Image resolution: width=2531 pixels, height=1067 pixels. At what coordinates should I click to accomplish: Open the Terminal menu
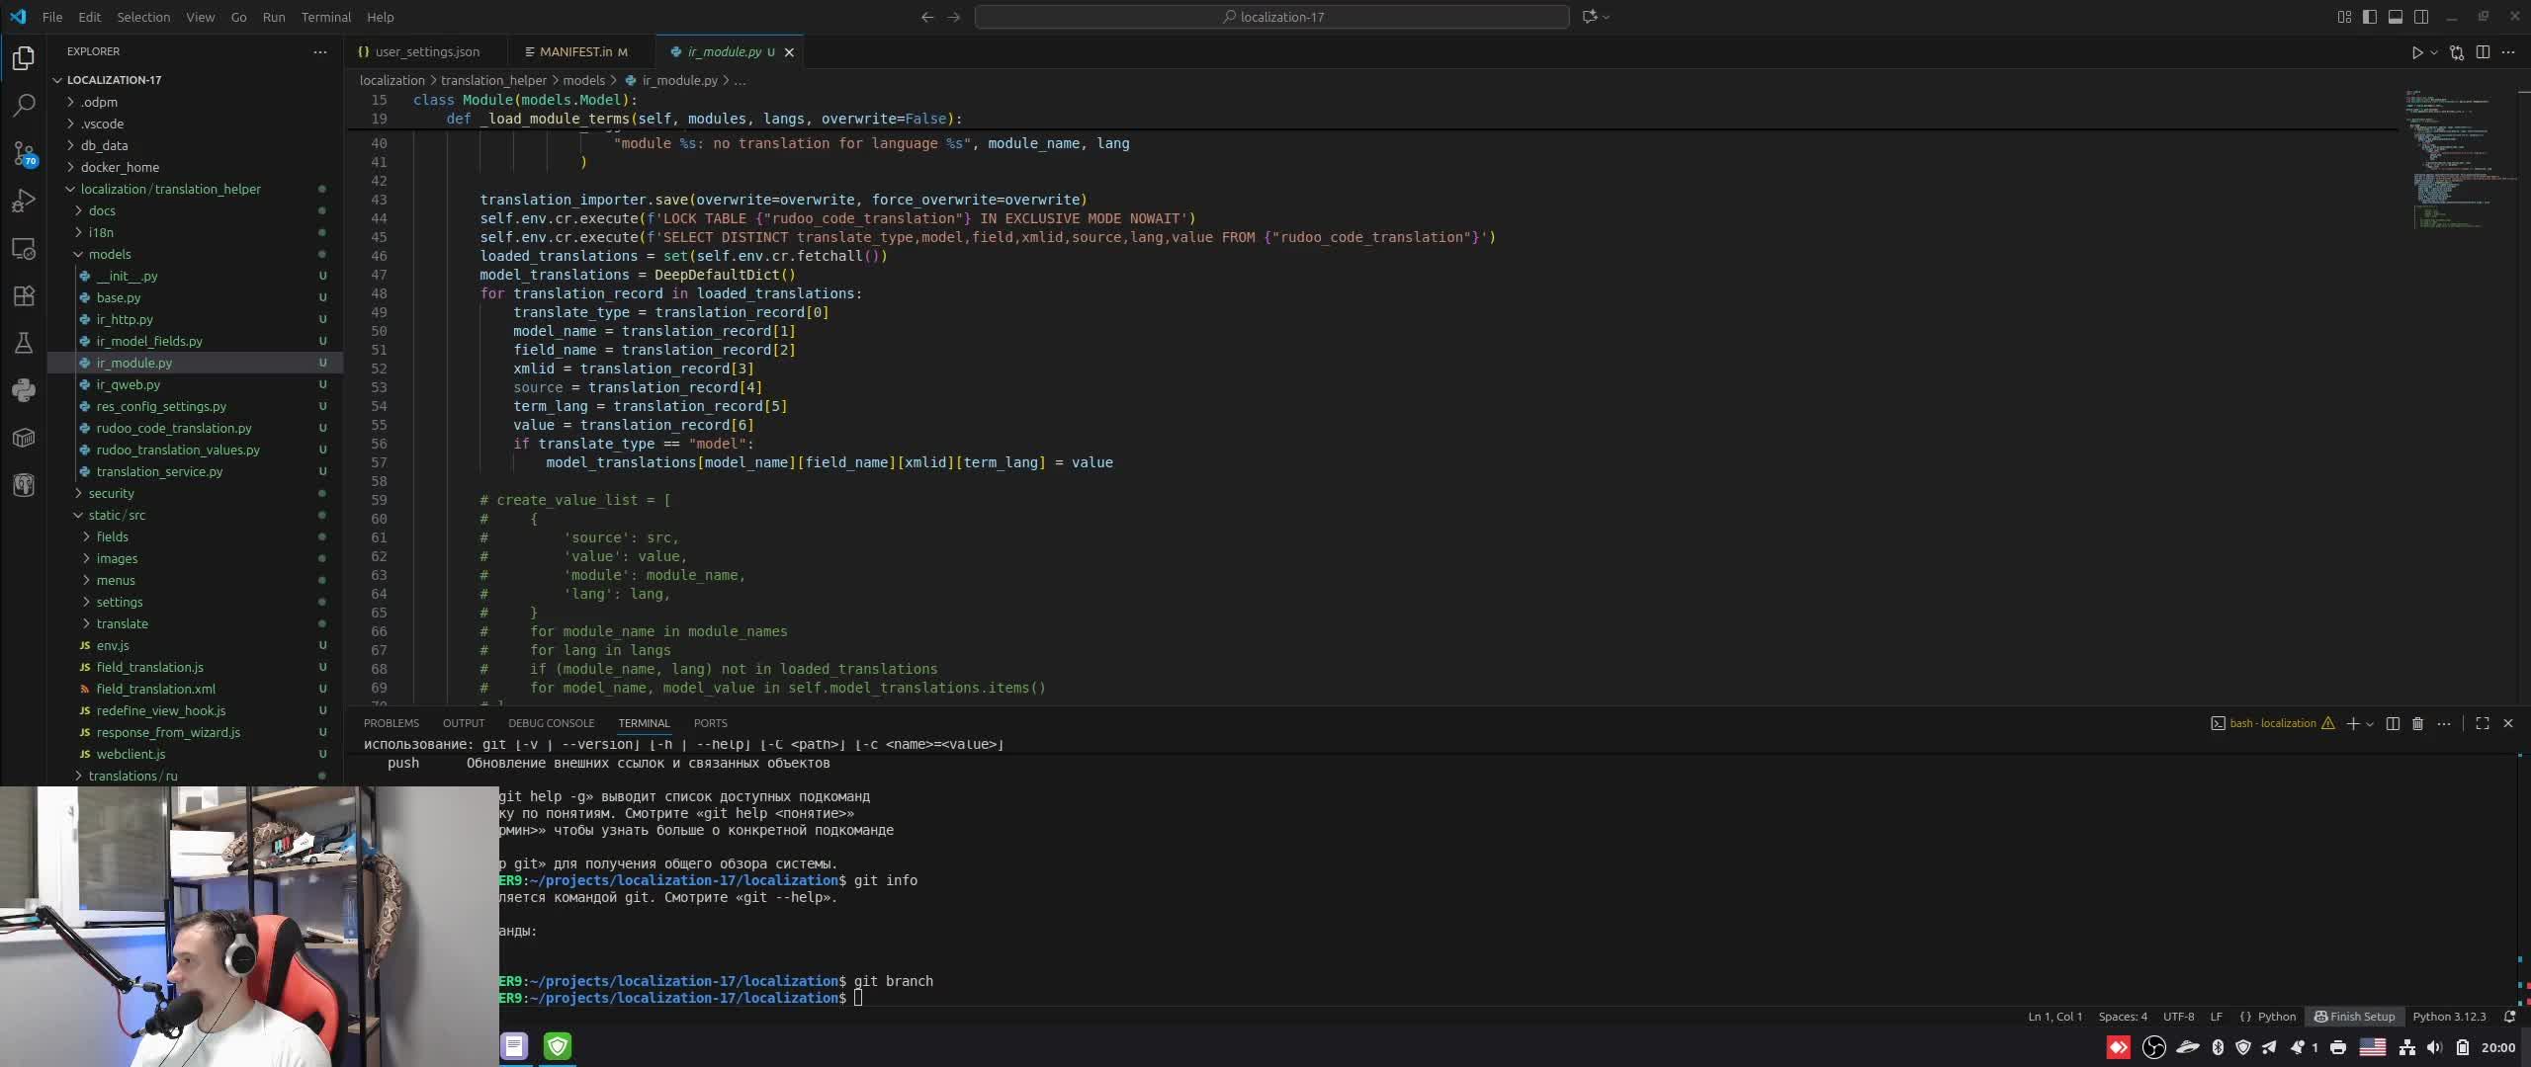click(325, 17)
